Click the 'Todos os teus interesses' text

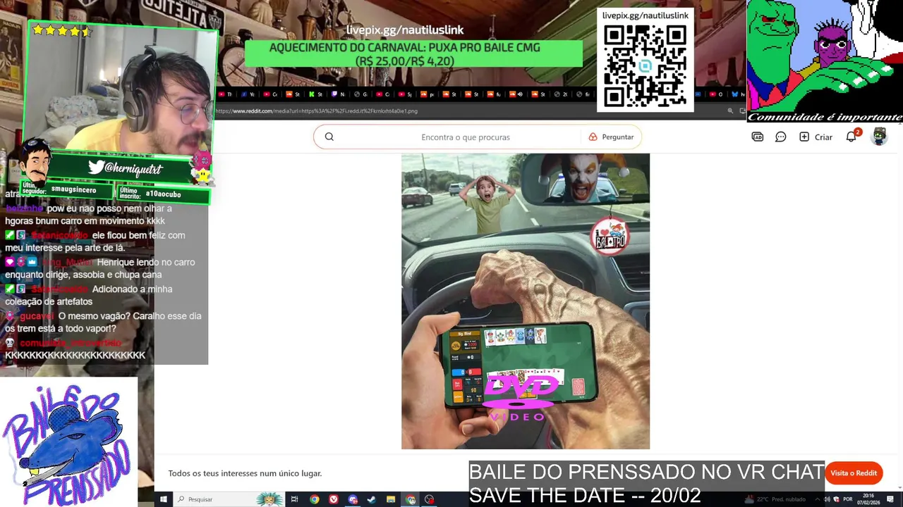coord(245,473)
